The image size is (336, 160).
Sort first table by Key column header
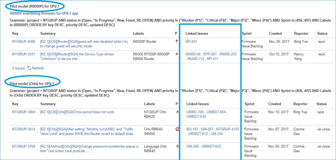coord(15,33)
